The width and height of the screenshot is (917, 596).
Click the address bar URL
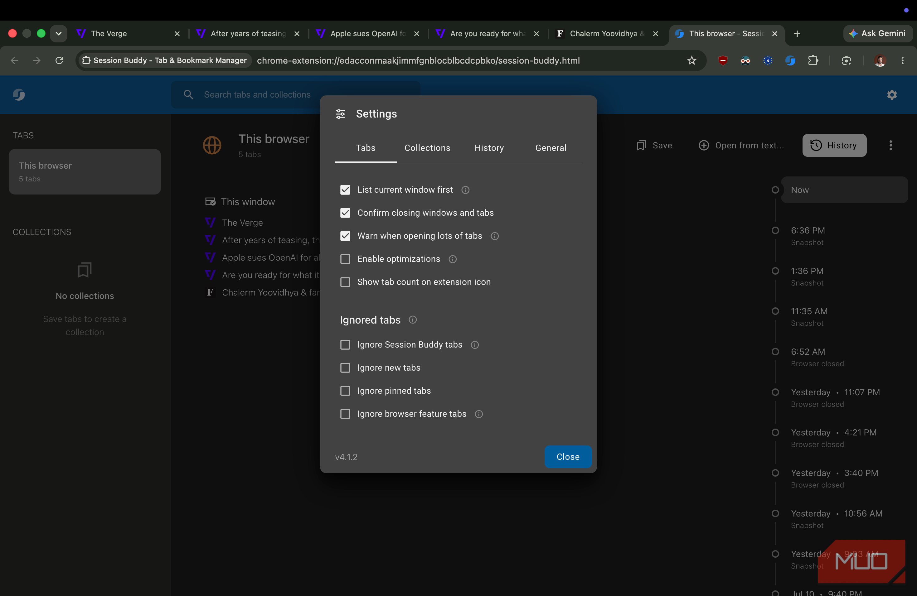418,60
